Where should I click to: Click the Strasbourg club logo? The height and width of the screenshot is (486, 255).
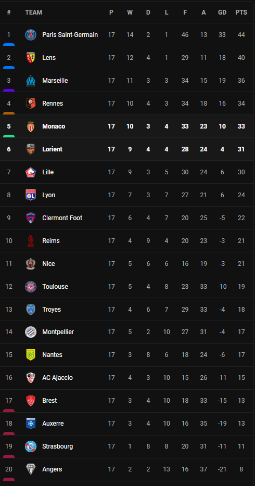click(x=31, y=446)
